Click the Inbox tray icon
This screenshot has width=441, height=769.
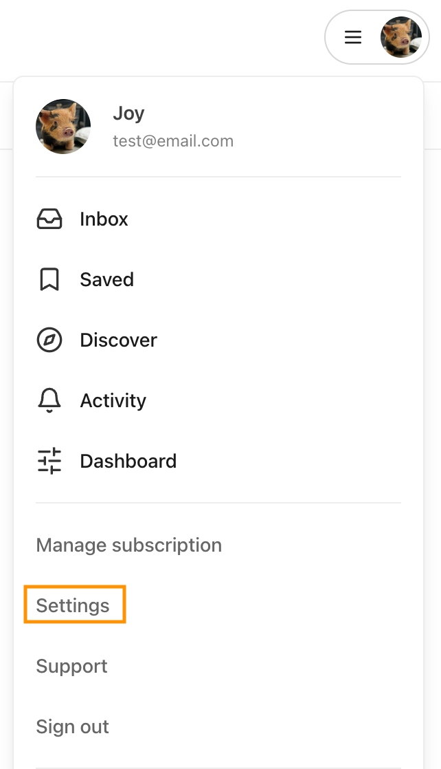[x=49, y=219]
